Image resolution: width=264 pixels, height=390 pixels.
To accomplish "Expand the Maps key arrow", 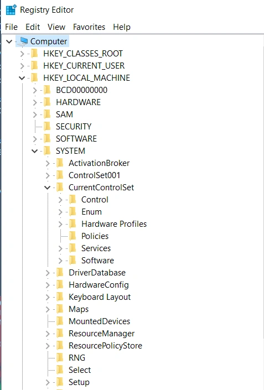I will coord(48,309).
